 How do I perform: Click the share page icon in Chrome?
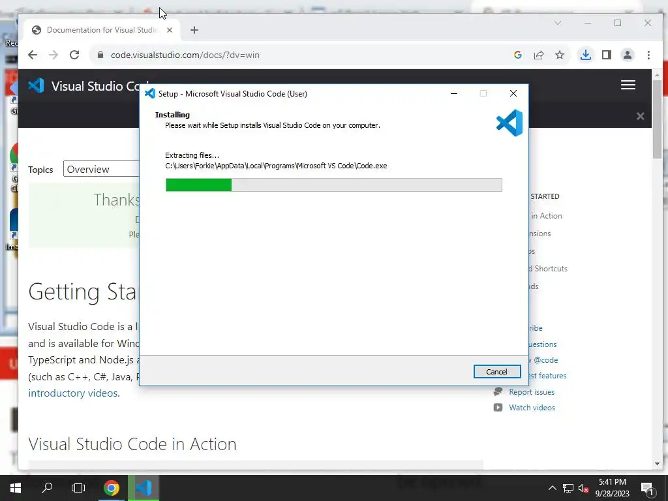(x=539, y=55)
